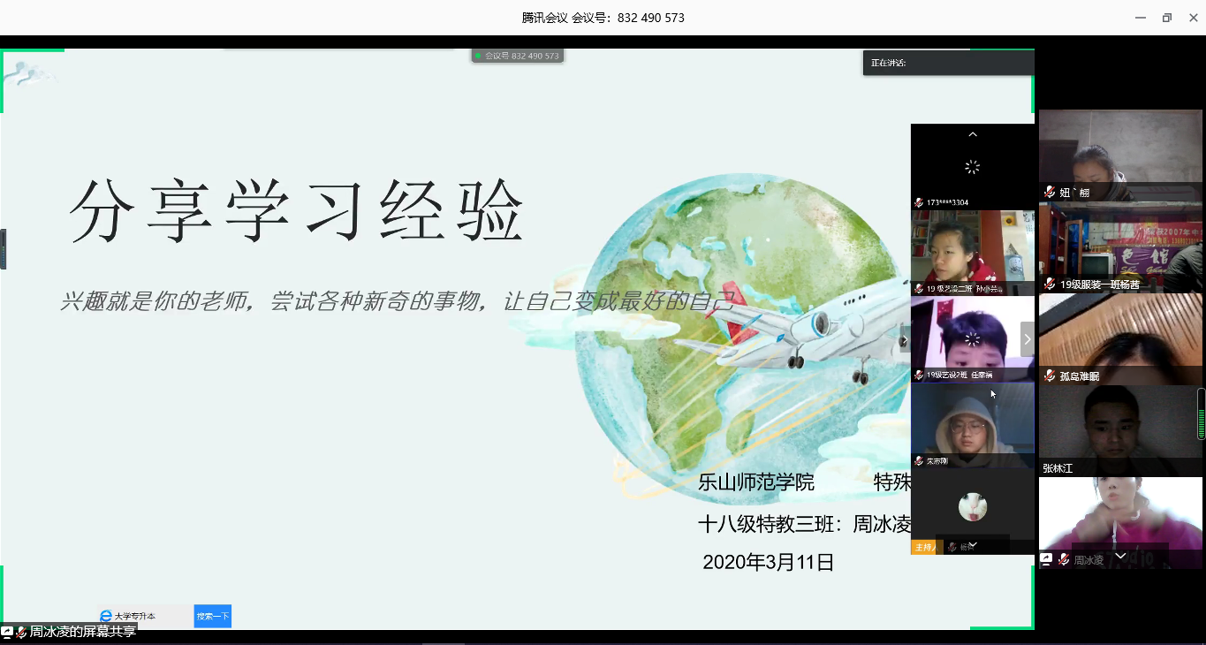
Task: Click the muted mic icon for 19级服装一班杨茜
Action: click(x=1050, y=285)
